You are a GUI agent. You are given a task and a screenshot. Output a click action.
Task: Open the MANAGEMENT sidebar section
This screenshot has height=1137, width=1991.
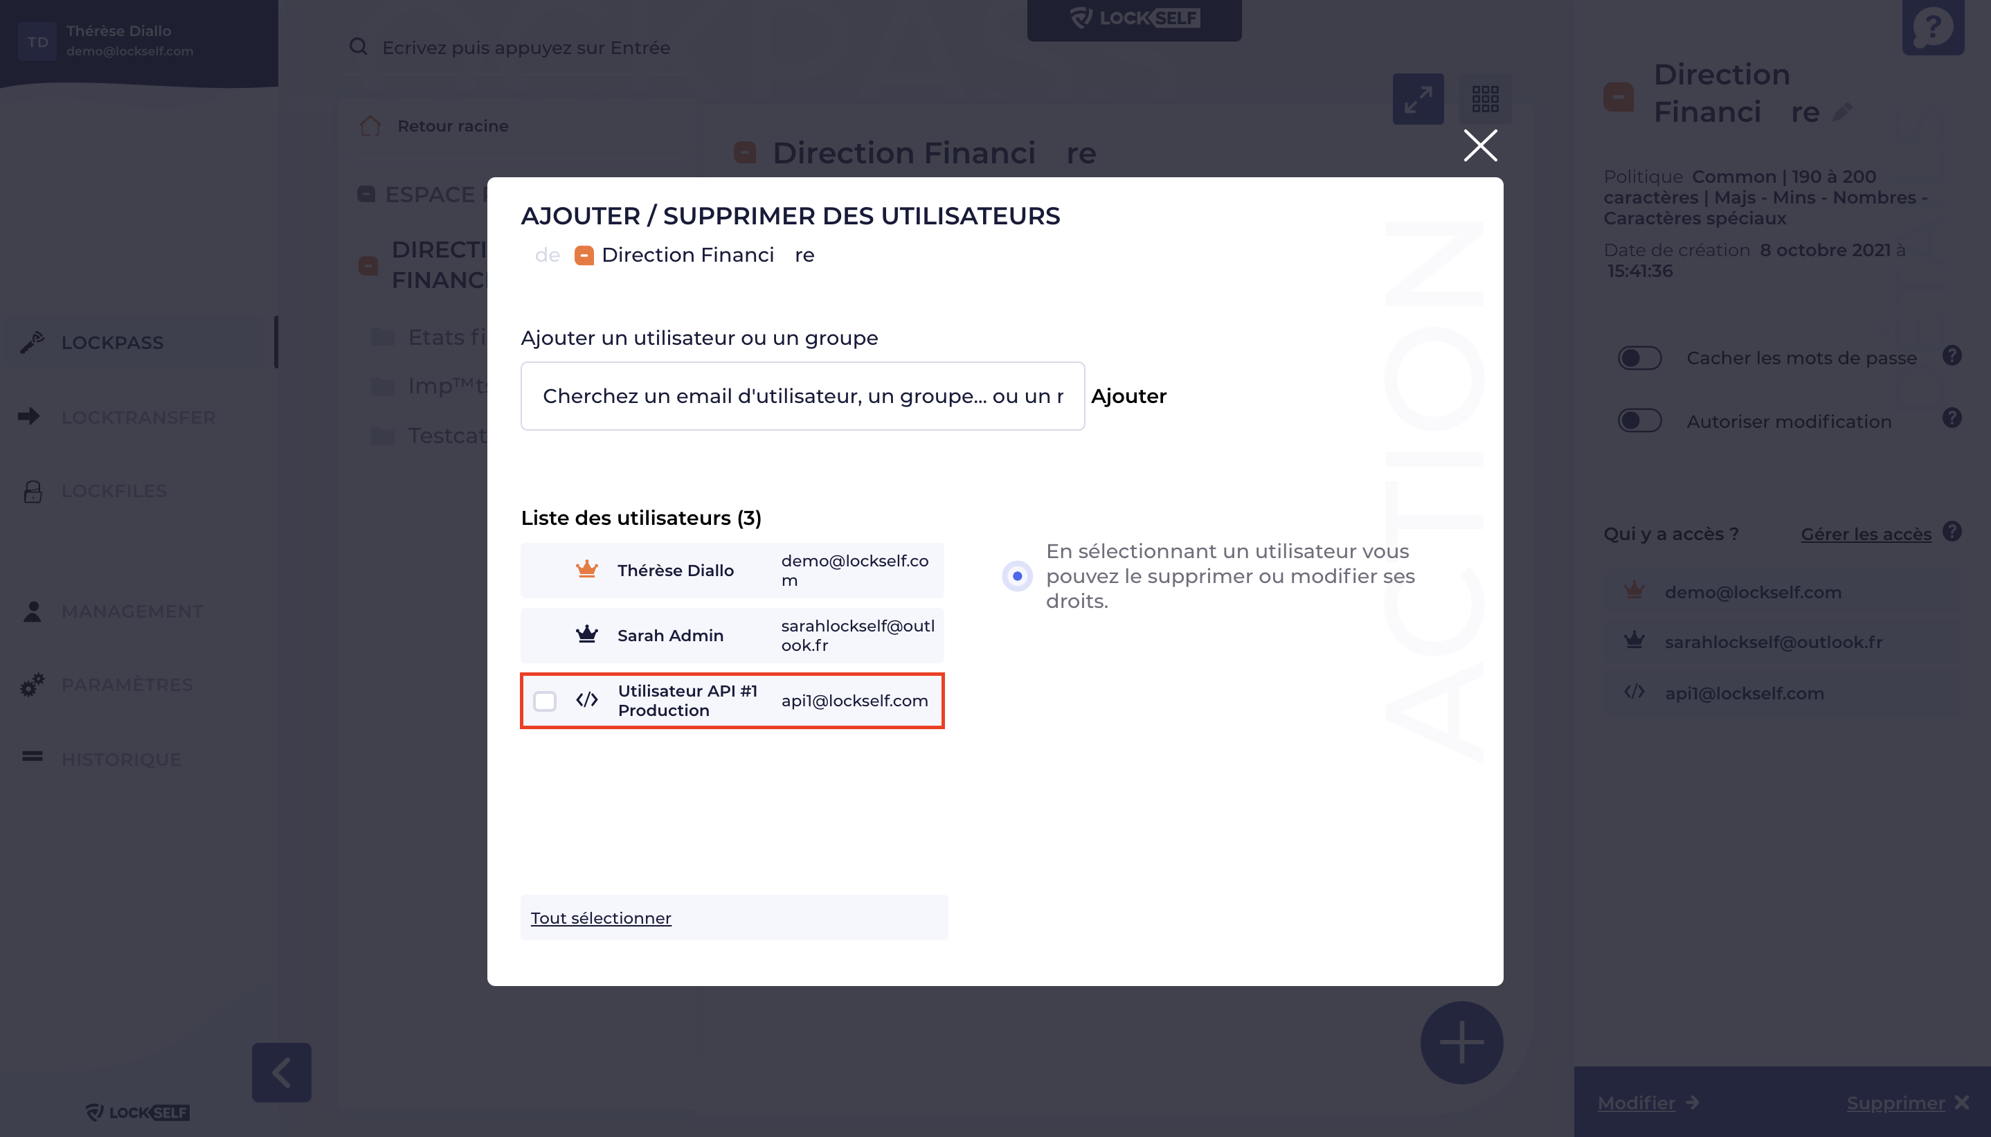132,611
